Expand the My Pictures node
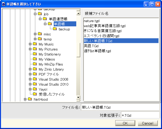 [x=30, y=49]
